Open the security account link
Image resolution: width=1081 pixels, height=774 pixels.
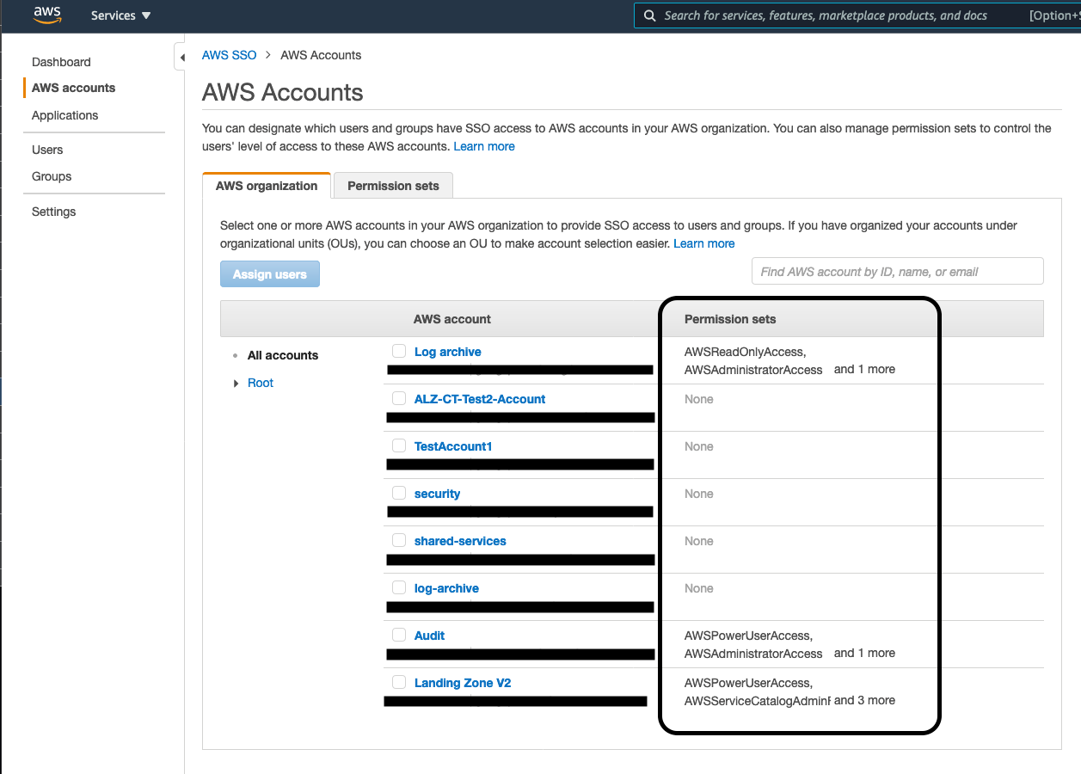(437, 494)
